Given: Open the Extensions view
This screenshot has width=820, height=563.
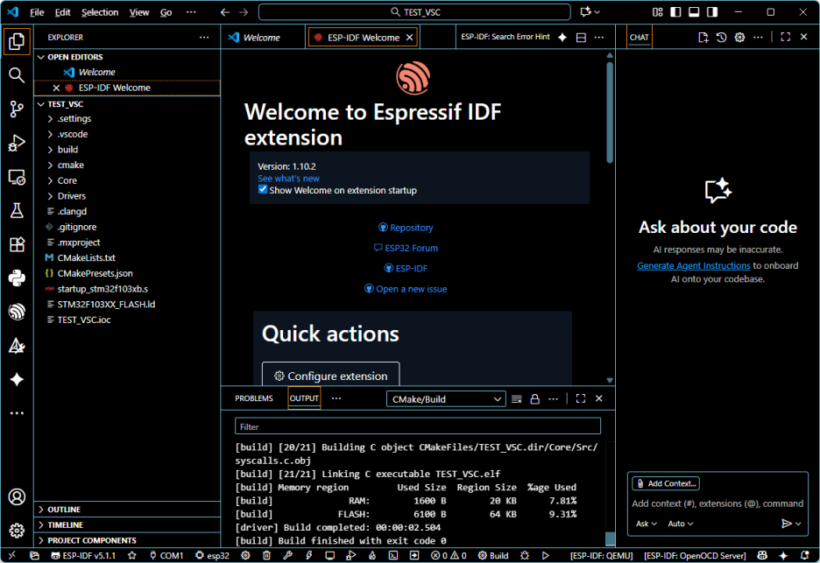Looking at the screenshot, I should click(17, 244).
